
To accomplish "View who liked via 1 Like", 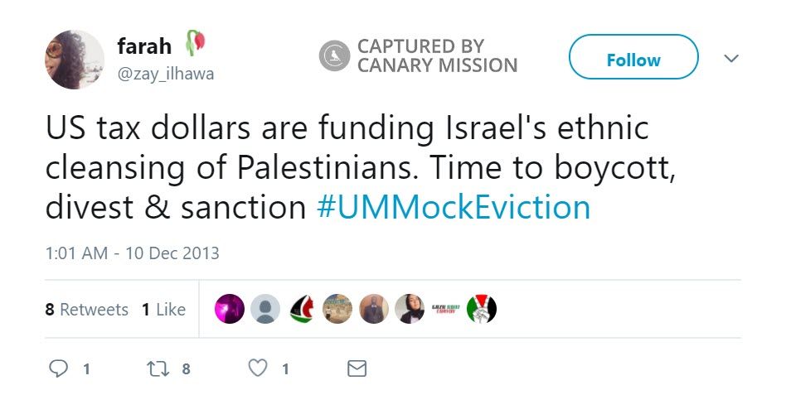I will pyautogui.click(x=163, y=310).
